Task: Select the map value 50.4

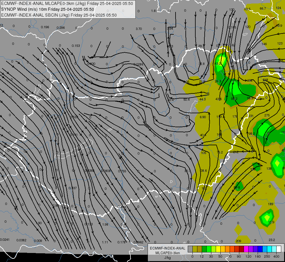Action: click(187, 100)
